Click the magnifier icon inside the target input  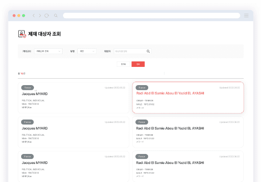[x=148, y=51]
